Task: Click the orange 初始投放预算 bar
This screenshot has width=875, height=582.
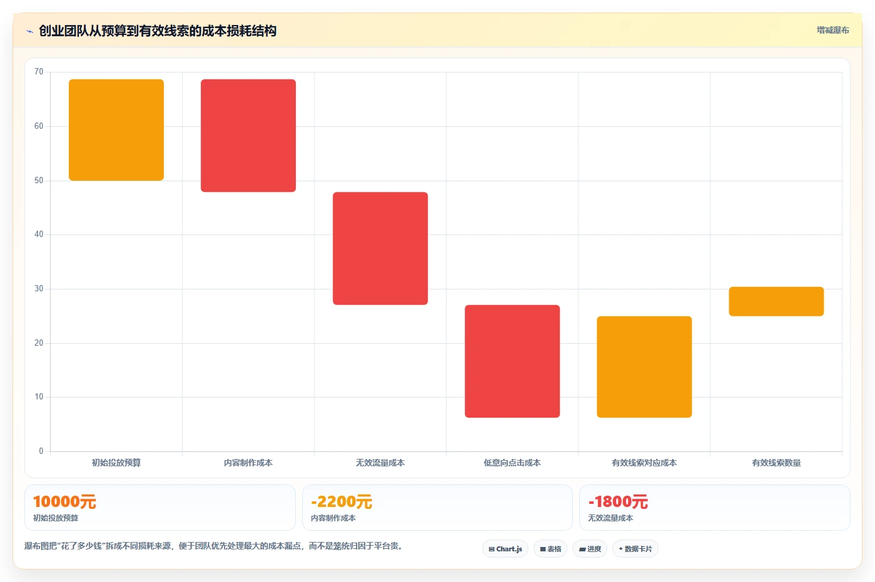Action: click(x=116, y=130)
